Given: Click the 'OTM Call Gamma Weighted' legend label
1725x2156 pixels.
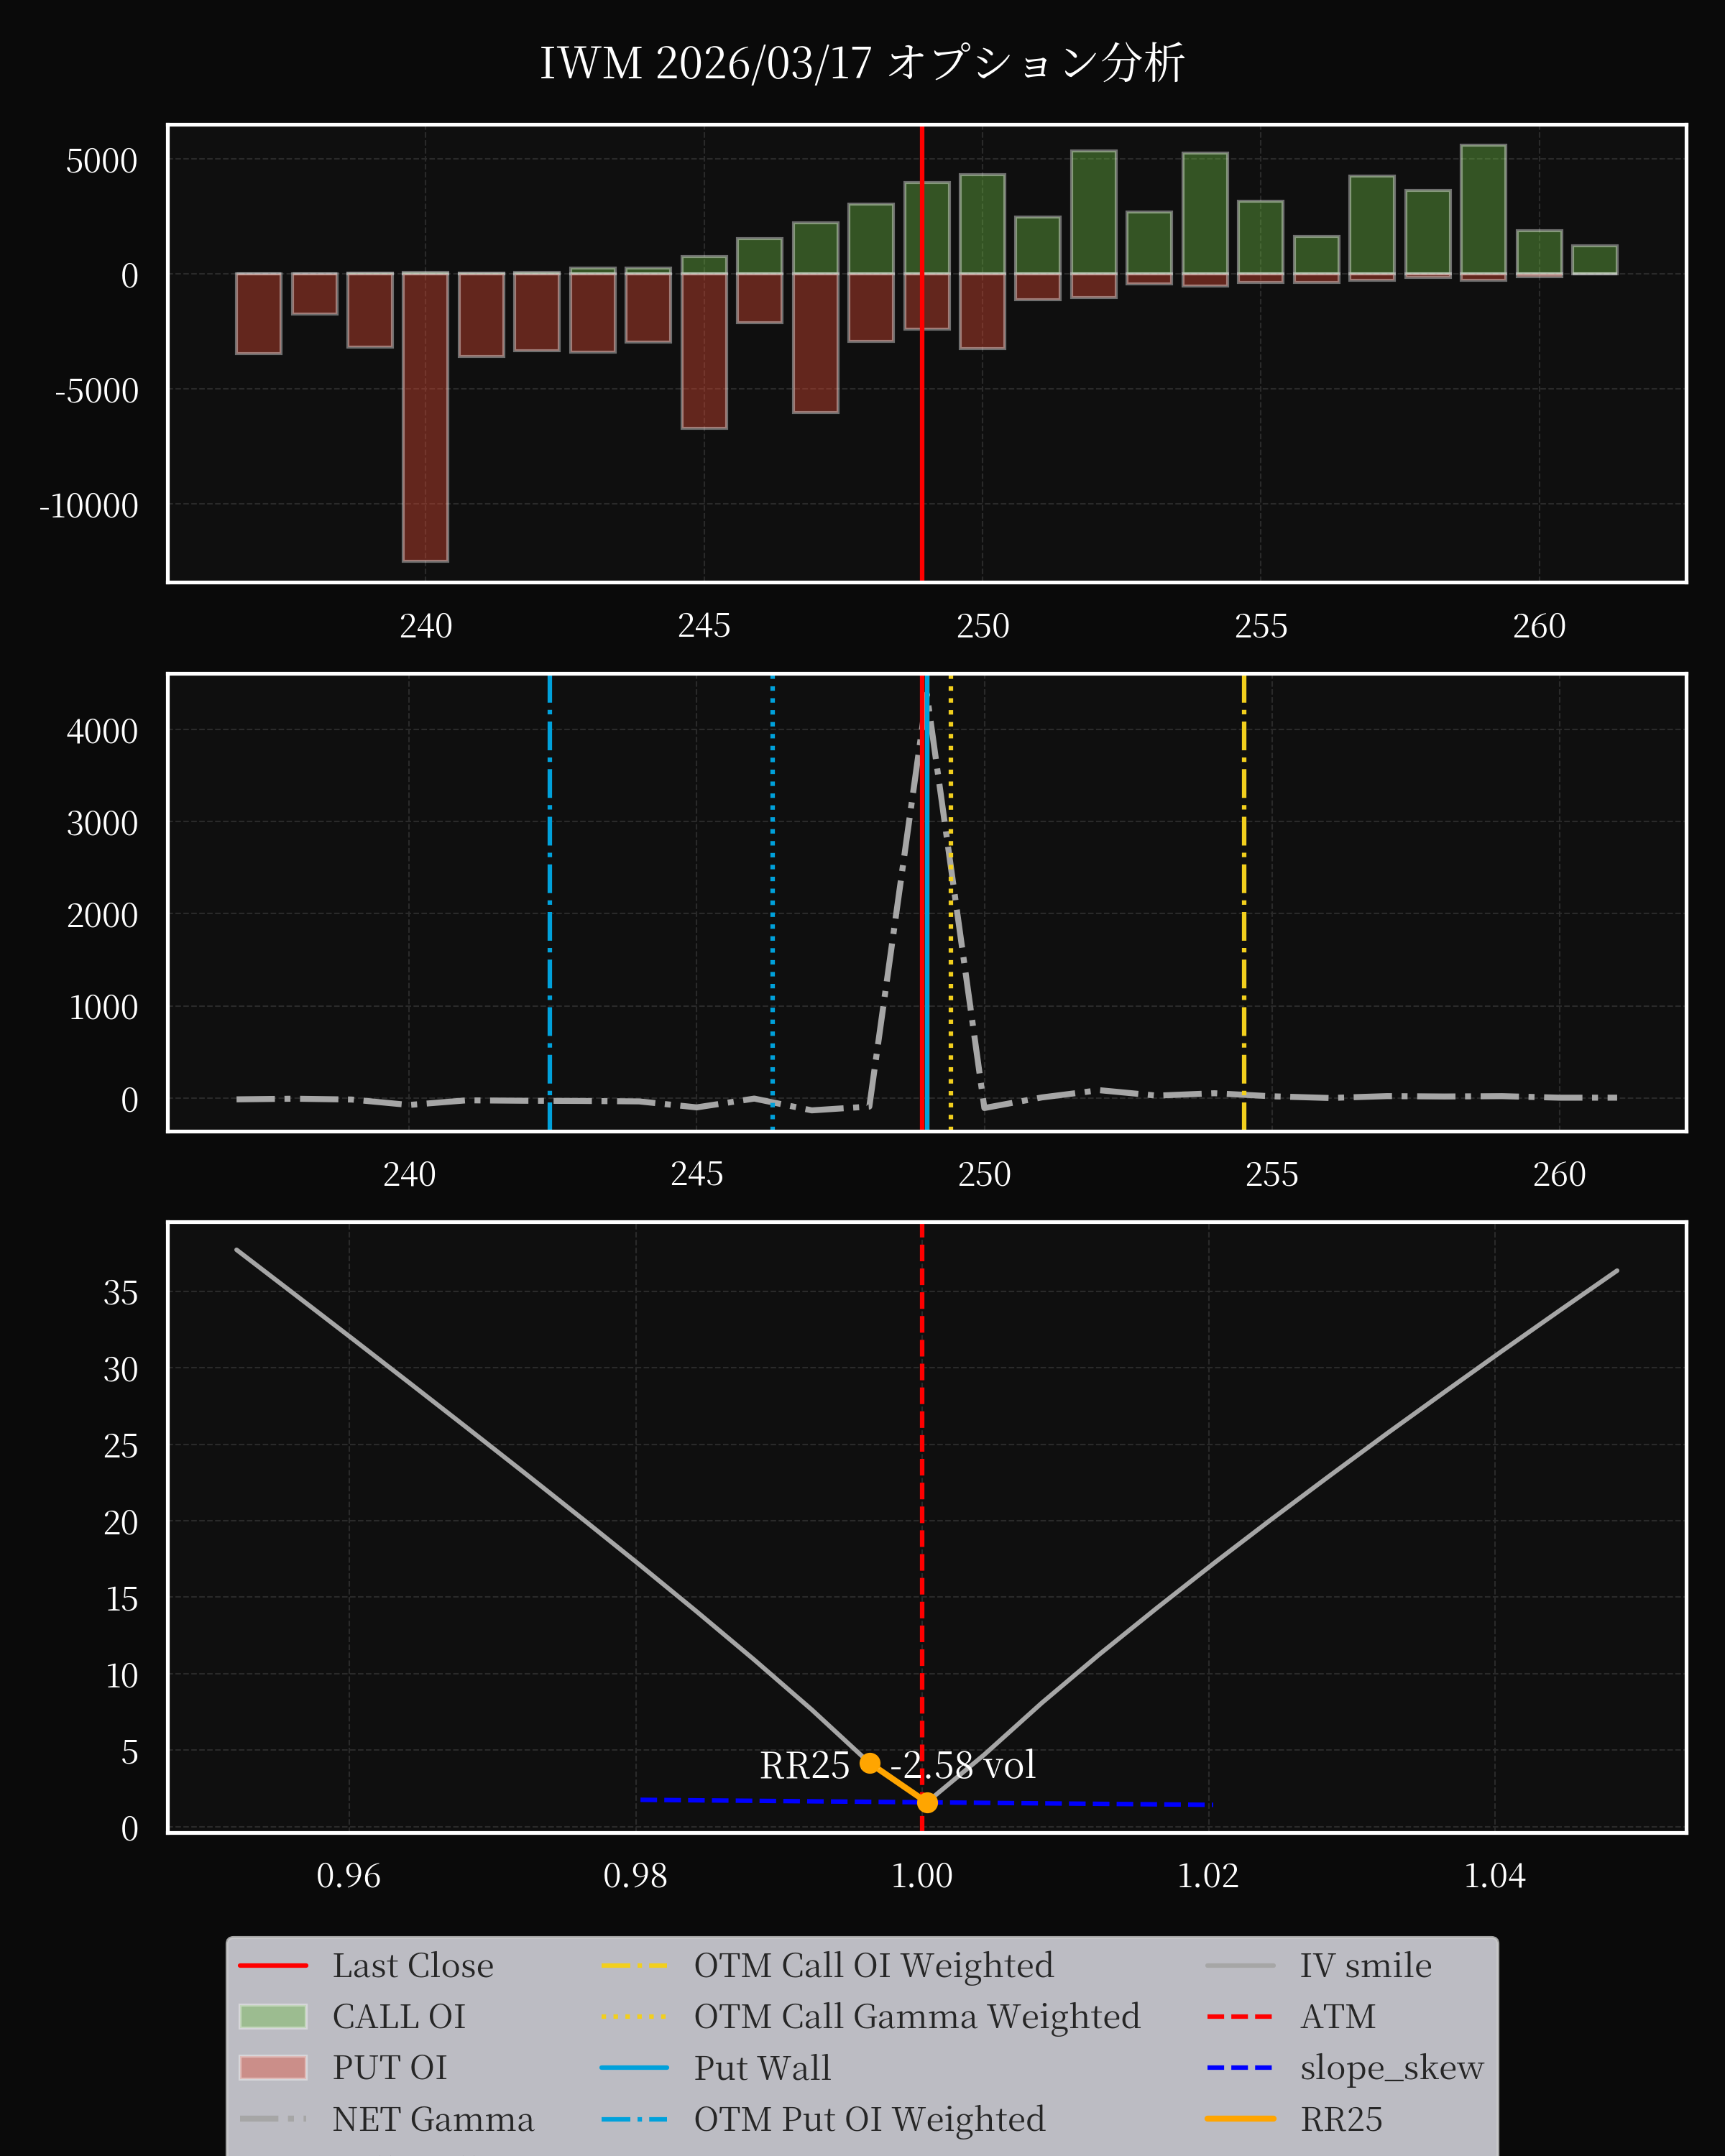Looking at the screenshot, I should tap(917, 2016).
